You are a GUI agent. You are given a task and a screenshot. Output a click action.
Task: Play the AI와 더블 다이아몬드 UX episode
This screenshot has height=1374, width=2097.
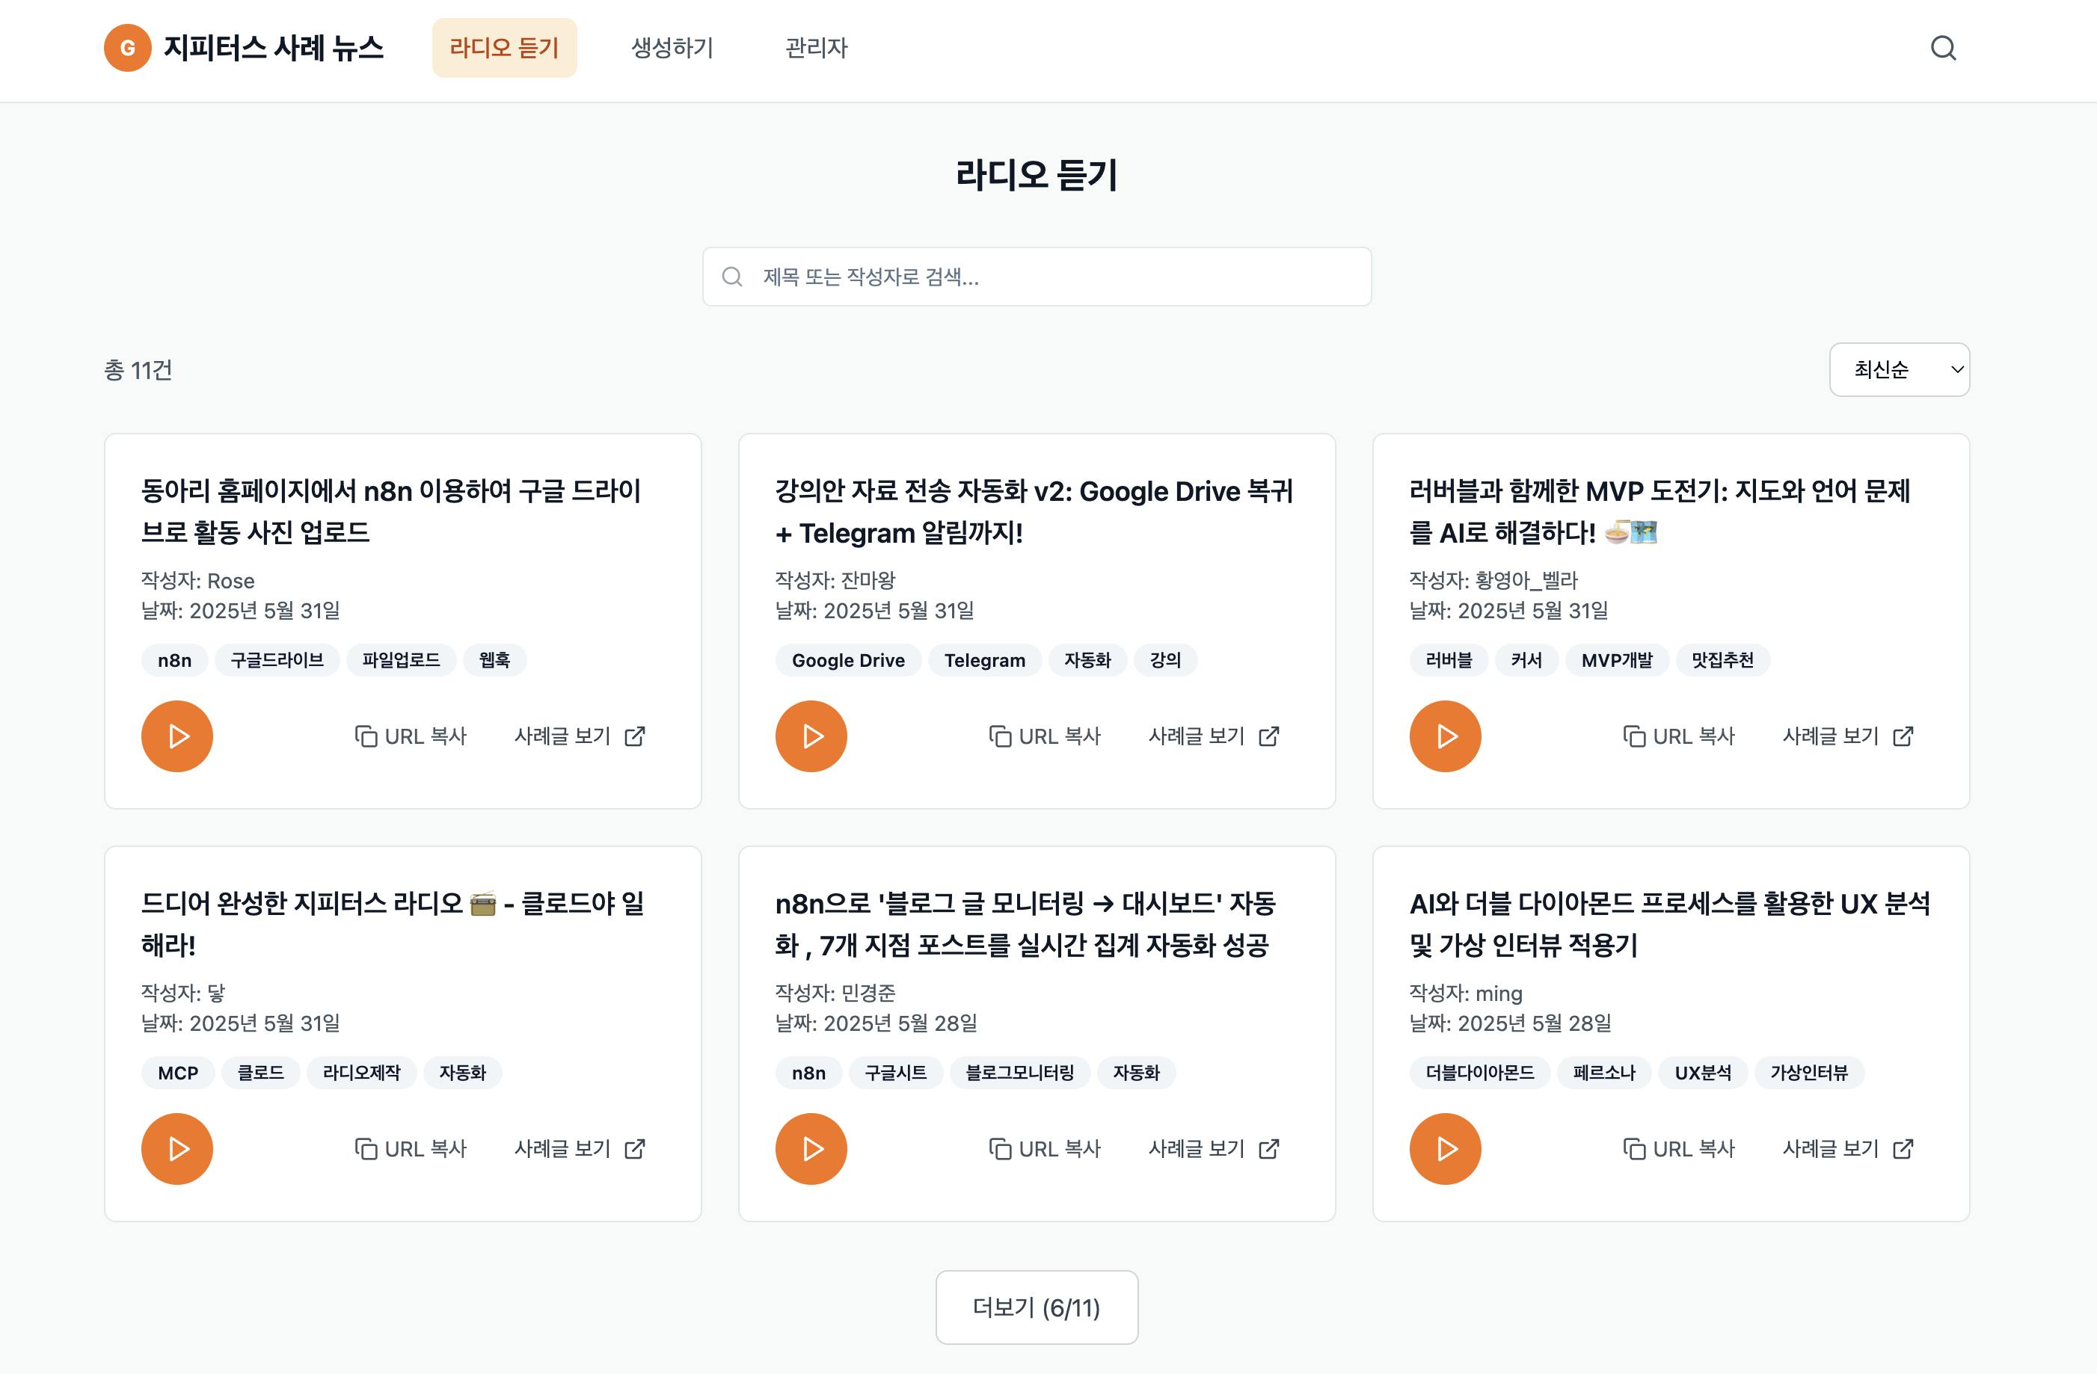coord(1445,1148)
